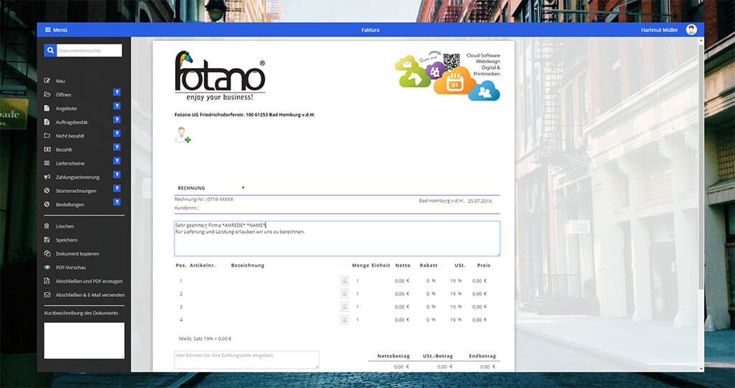Click the Kurzbeschreibung des Dokuments text area
The height and width of the screenshot is (388, 735).
[x=85, y=341]
